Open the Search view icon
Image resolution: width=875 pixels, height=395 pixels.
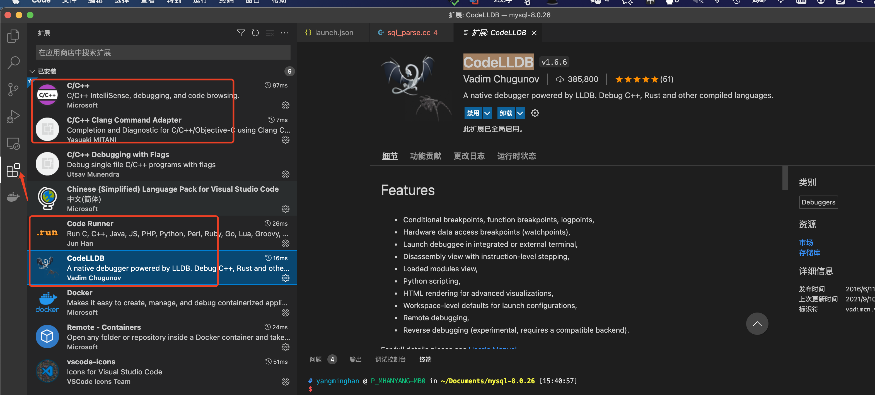(13, 62)
